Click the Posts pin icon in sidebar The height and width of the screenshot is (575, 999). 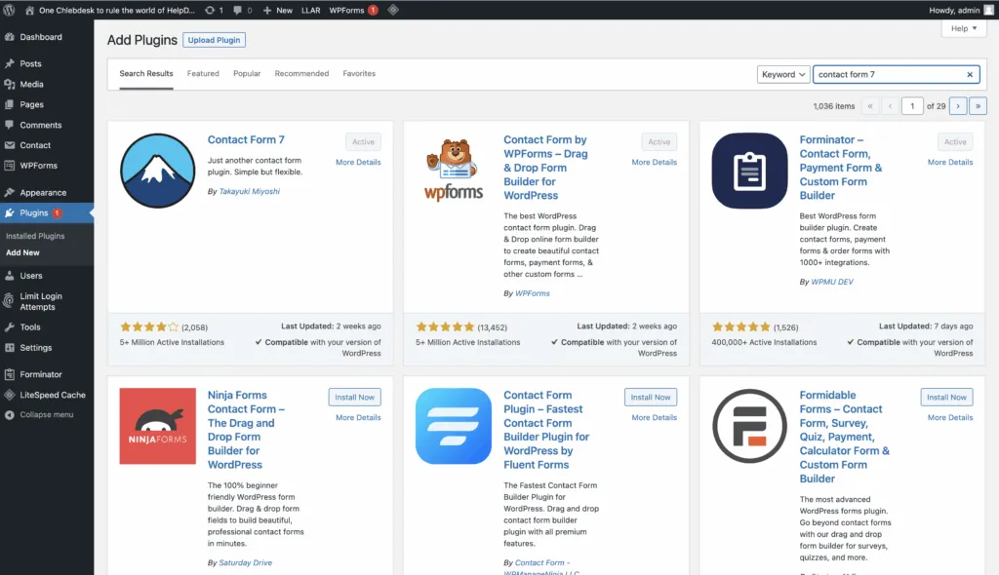[10, 63]
